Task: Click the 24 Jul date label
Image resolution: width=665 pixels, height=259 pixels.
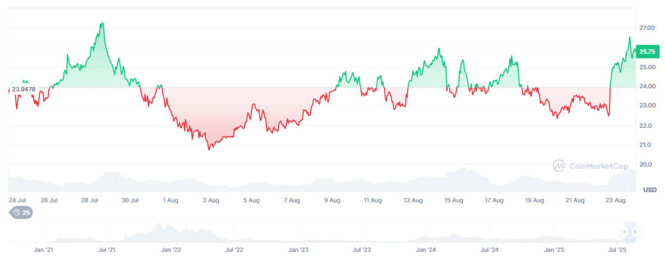Action: coord(17,201)
